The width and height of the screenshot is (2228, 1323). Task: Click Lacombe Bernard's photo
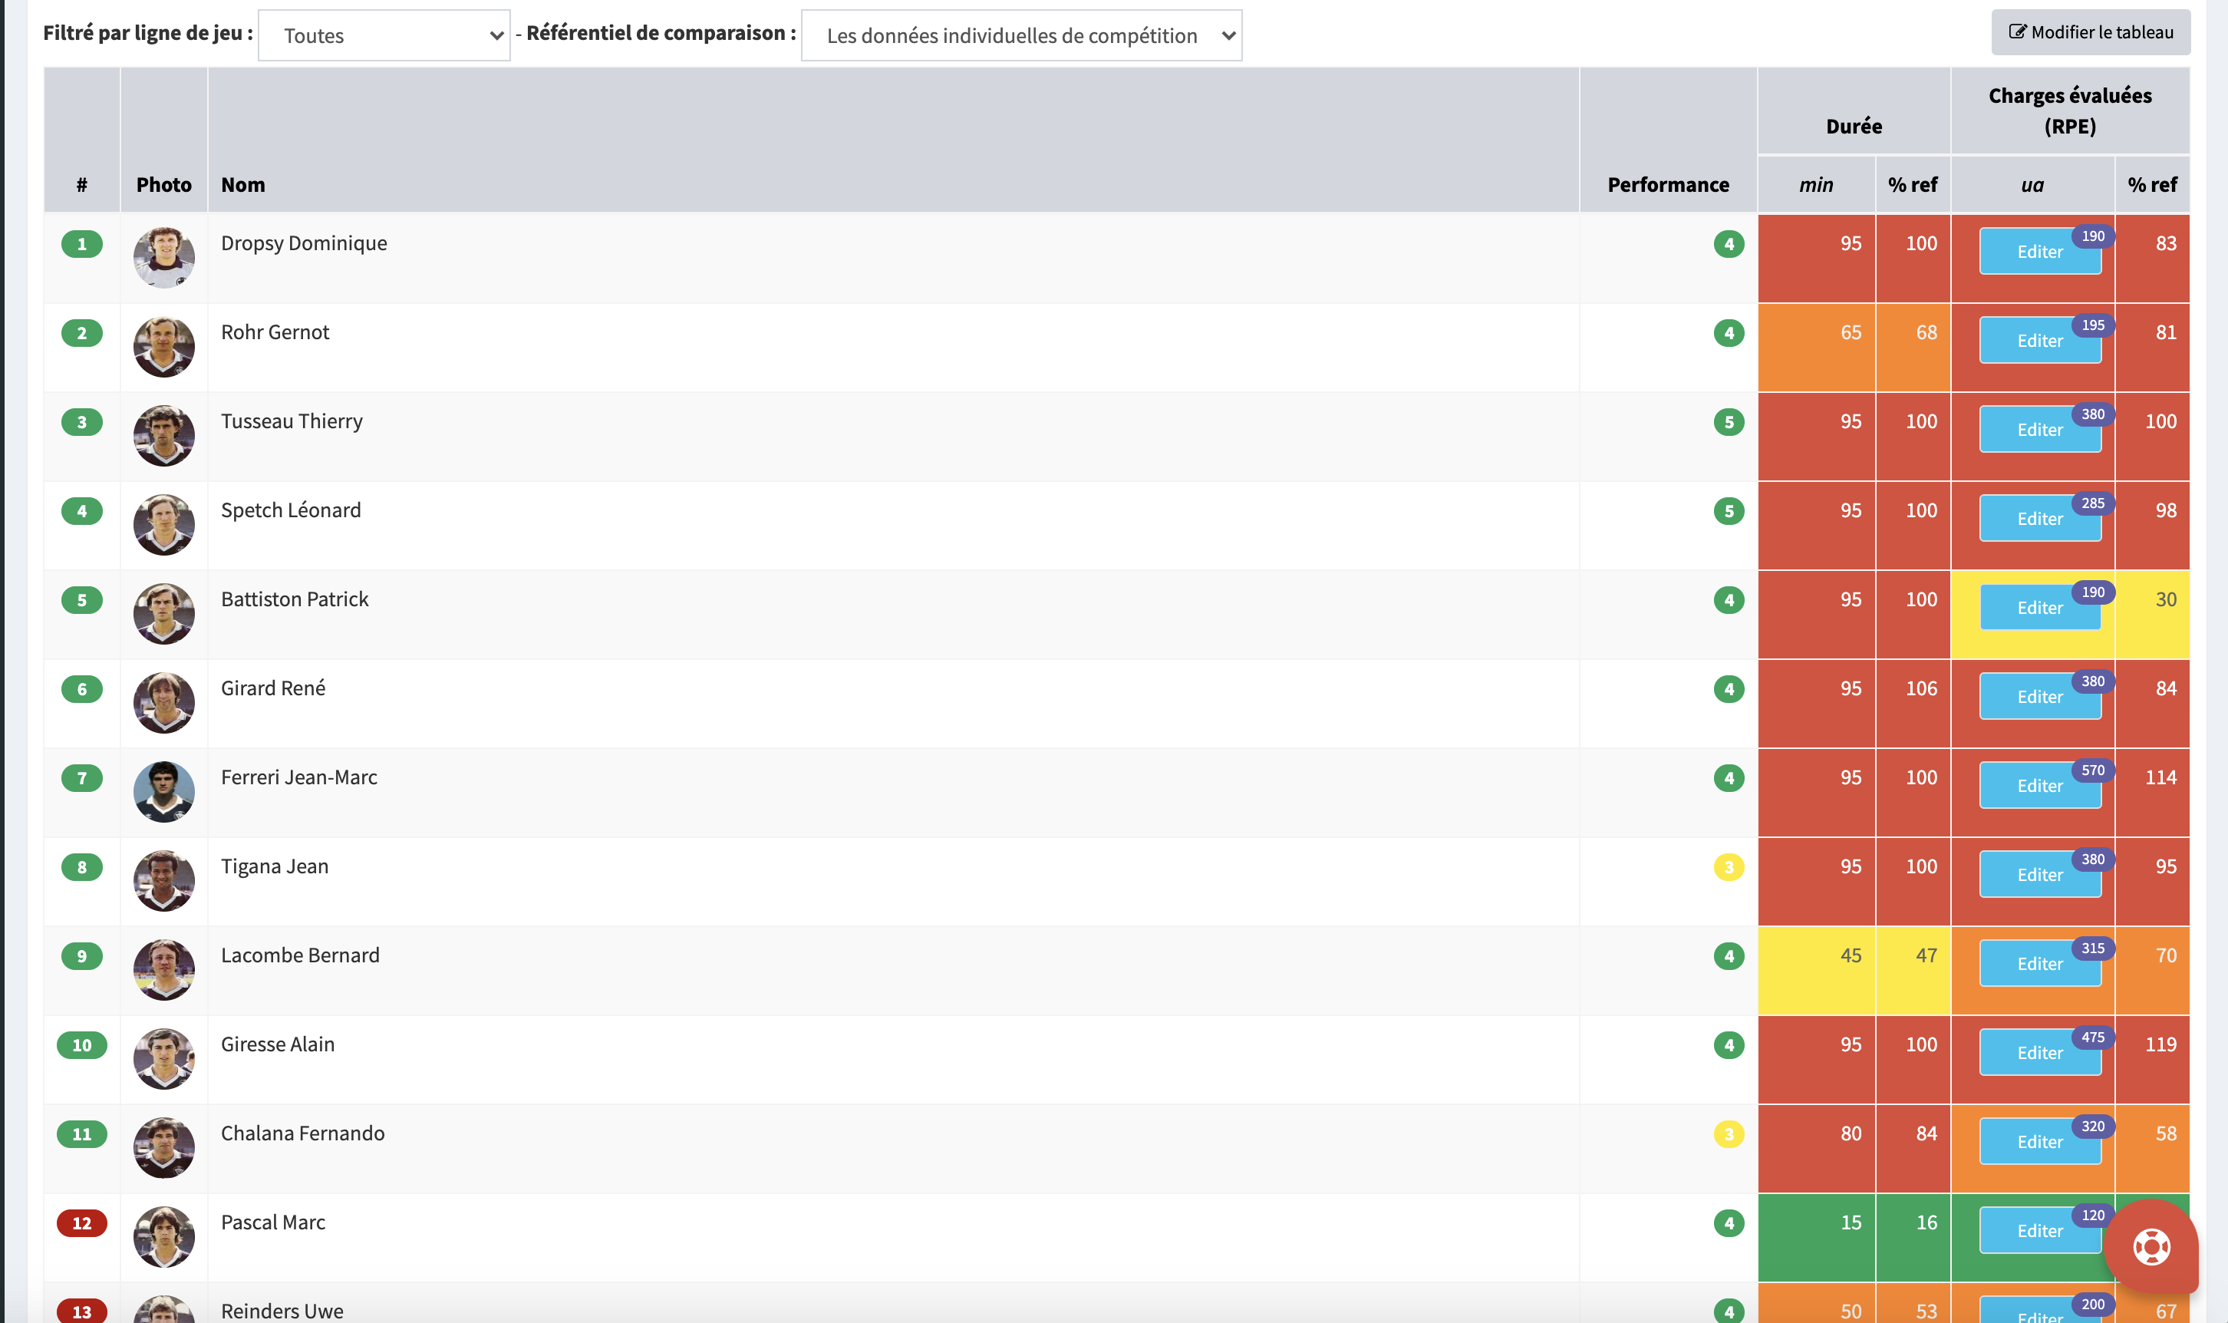tap(164, 970)
